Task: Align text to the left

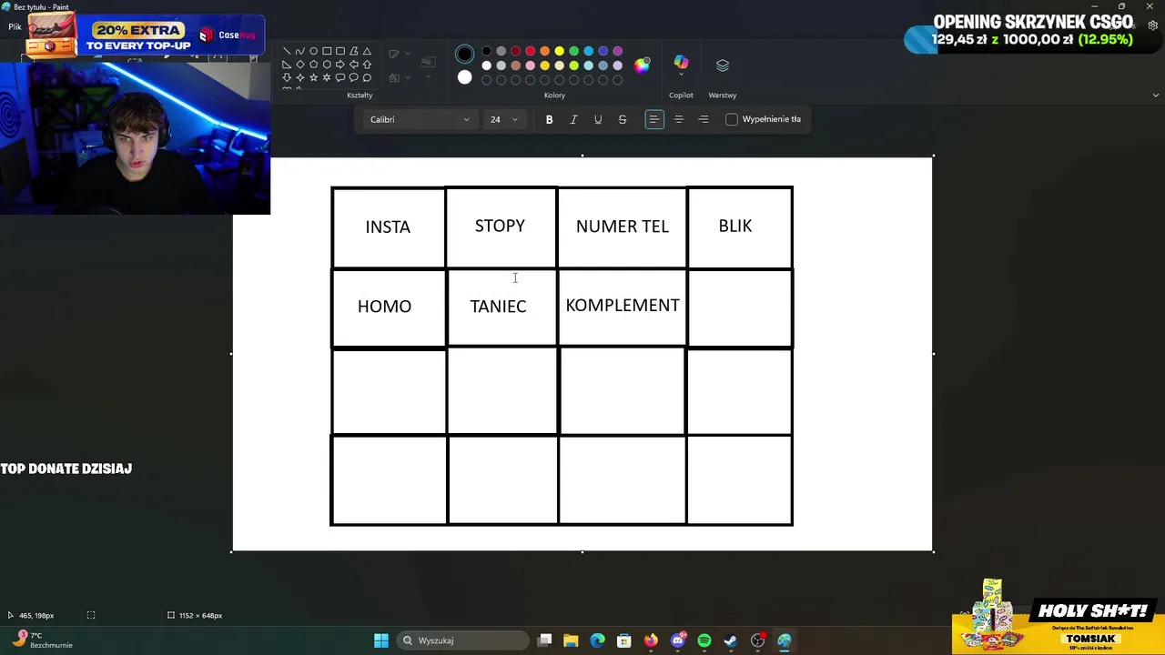Action: [x=654, y=119]
